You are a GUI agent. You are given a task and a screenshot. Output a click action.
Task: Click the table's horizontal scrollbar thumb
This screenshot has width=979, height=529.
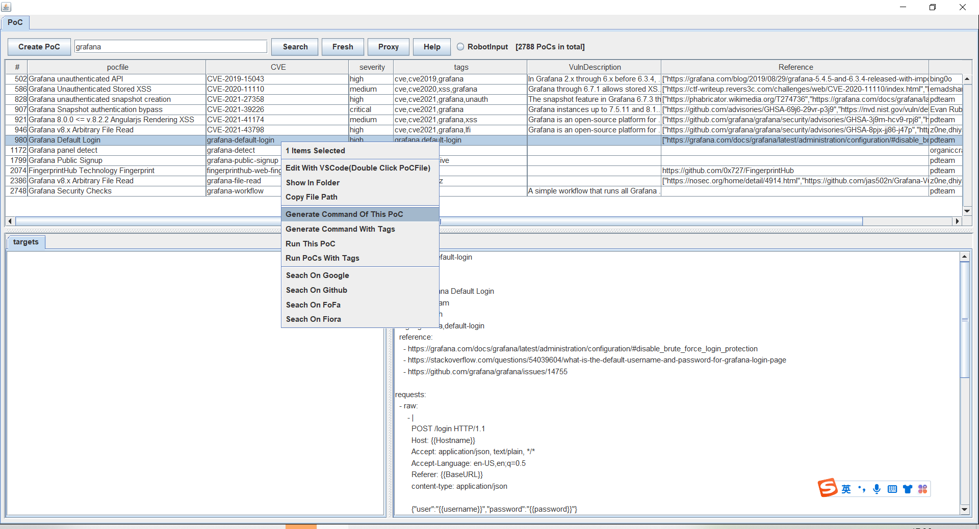pos(439,221)
